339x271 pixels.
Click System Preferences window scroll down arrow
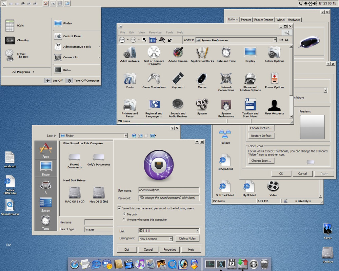tap(291, 116)
